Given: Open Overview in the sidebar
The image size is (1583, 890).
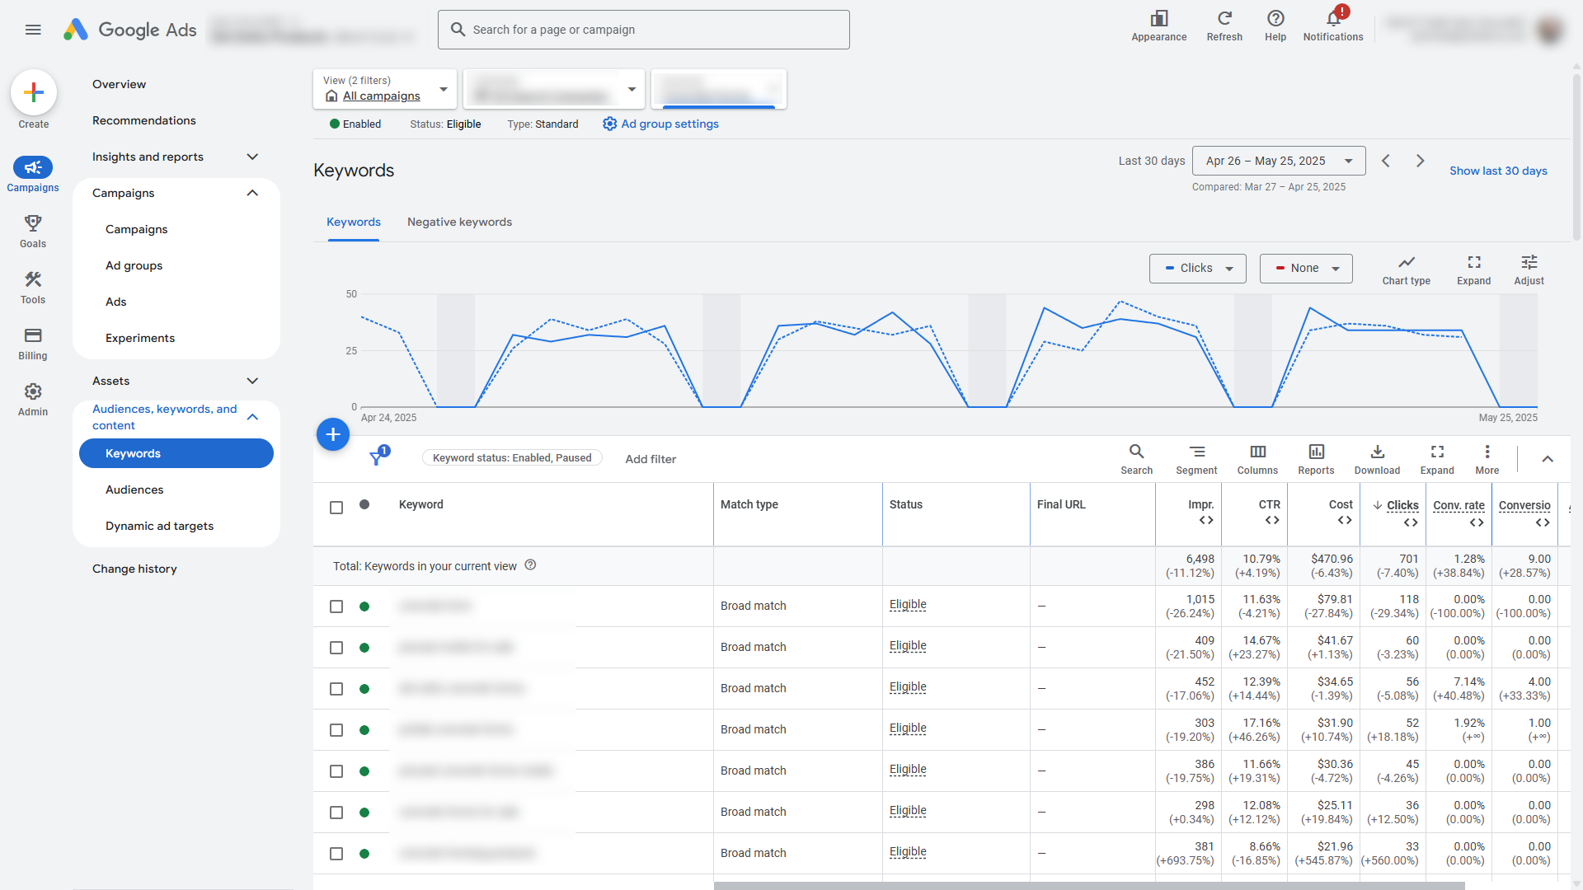Looking at the screenshot, I should click(x=119, y=84).
